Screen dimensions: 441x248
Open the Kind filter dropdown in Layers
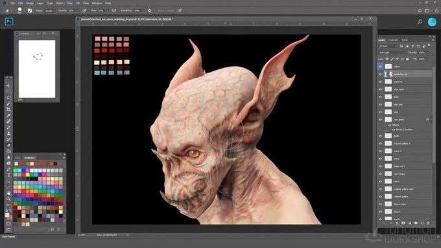pyautogui.click(x=388, y=46)
